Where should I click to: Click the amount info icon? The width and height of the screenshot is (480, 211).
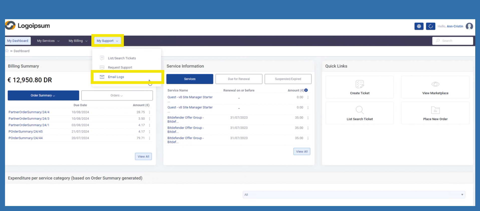tap(306, 90)
